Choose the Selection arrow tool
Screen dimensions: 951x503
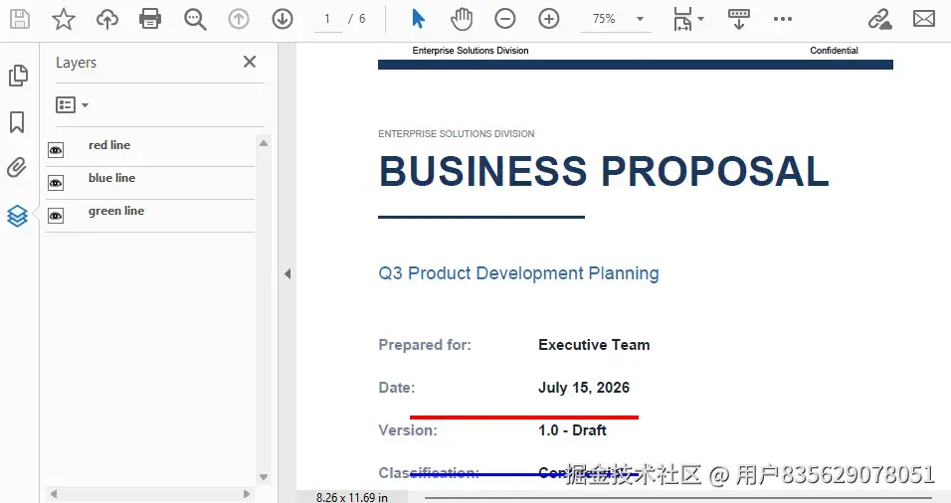point(418,19)
